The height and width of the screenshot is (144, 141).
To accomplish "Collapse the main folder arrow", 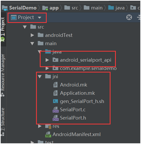I will (32, 44).
